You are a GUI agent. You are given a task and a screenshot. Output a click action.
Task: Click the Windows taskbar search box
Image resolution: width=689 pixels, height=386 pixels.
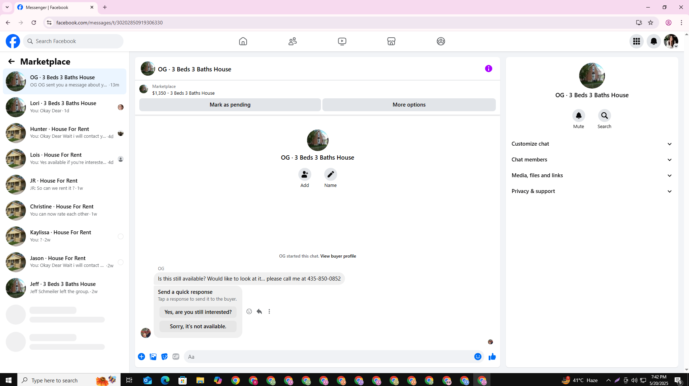69,380
